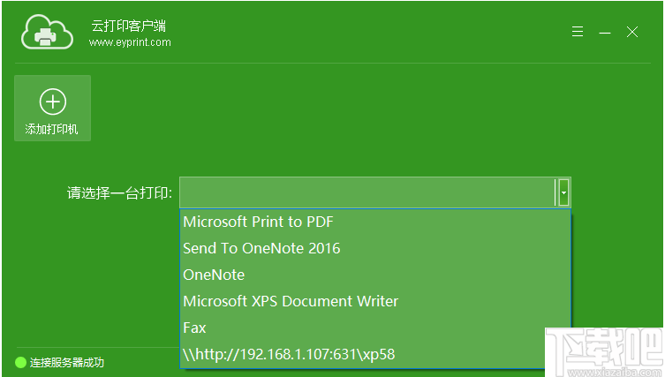
Task: Select the OneNote printer entry
Action: tap(375, 275)
